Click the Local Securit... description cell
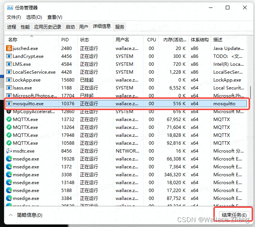 pos(229,88)
